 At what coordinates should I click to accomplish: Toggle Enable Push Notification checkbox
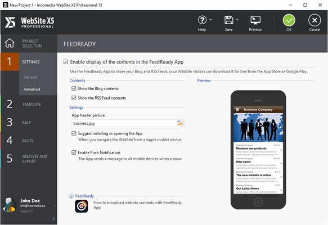74,152
